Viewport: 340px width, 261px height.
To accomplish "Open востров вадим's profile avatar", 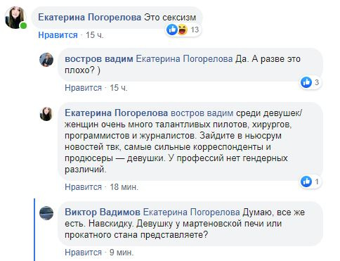I will pos(46,60).
